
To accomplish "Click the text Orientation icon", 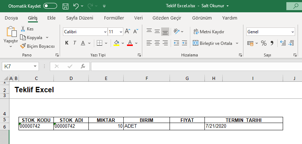I will pos(176,31).
